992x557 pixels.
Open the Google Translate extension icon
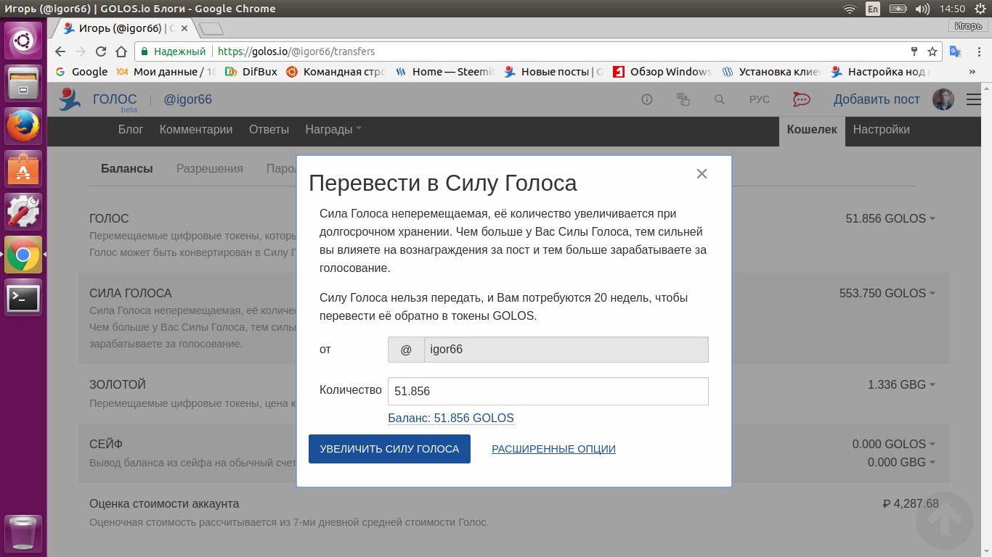(956, 51)
